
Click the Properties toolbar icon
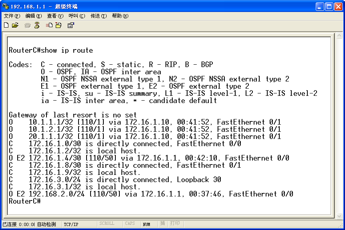point(71,26)
